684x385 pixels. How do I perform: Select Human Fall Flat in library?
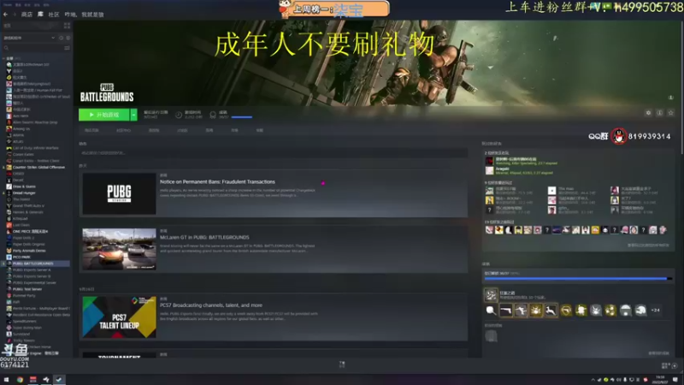tap(38, 91)
